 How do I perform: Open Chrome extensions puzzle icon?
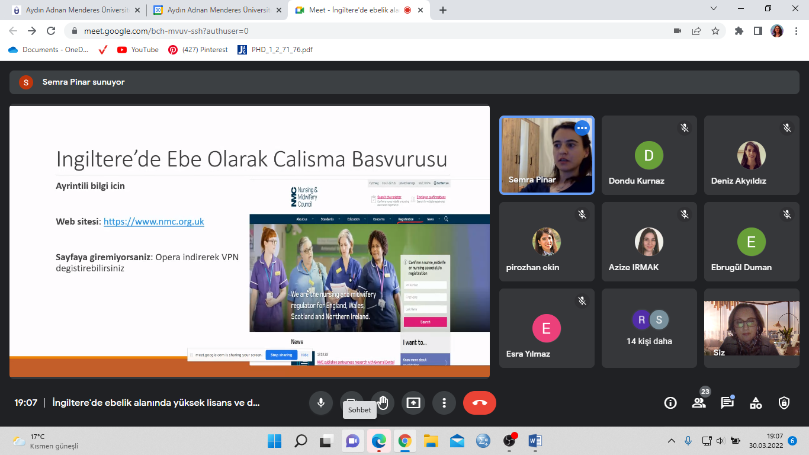pyautogui.click(x=739, y=31)
